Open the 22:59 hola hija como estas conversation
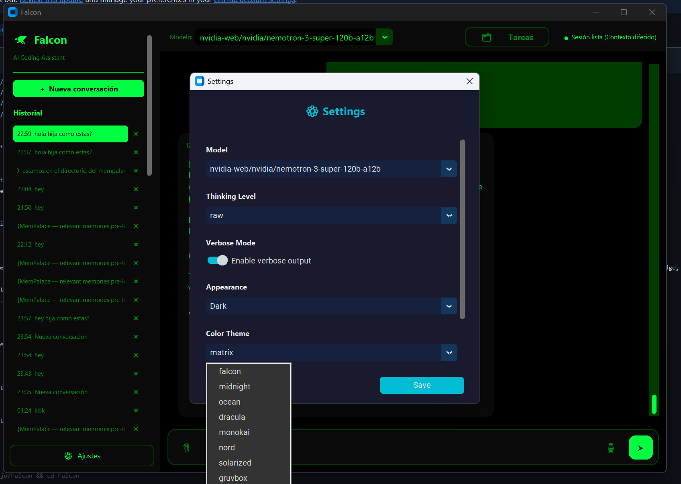This screenshot has height=484, width=681. (71, 134)
